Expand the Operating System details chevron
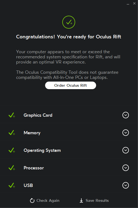Viewport: 138px width, 208px height. [126, 150]
